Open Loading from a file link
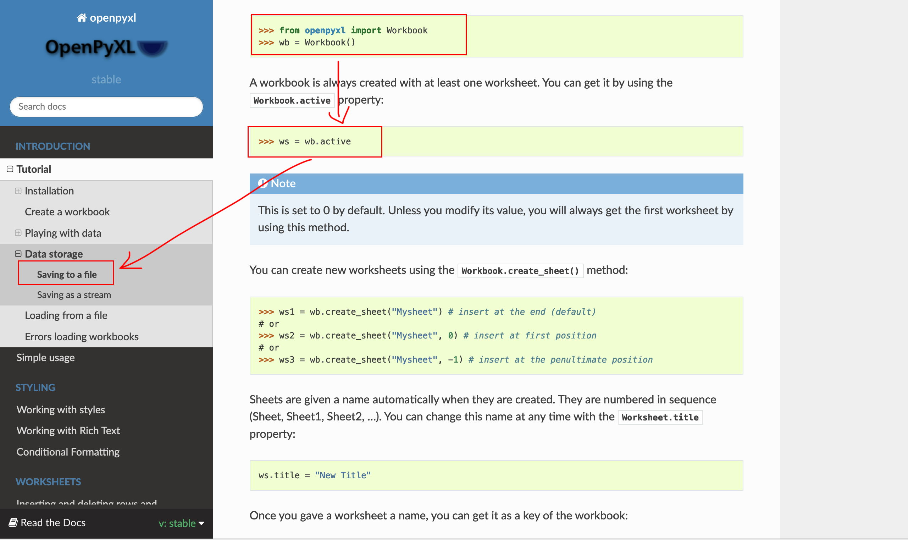The height and width of the screenshot is (540, 908). click(x=66, y=315)
